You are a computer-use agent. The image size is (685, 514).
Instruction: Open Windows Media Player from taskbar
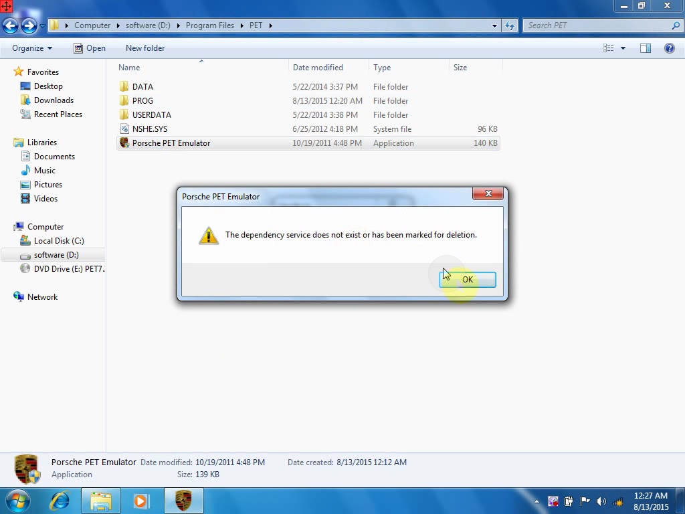[141, 501]
